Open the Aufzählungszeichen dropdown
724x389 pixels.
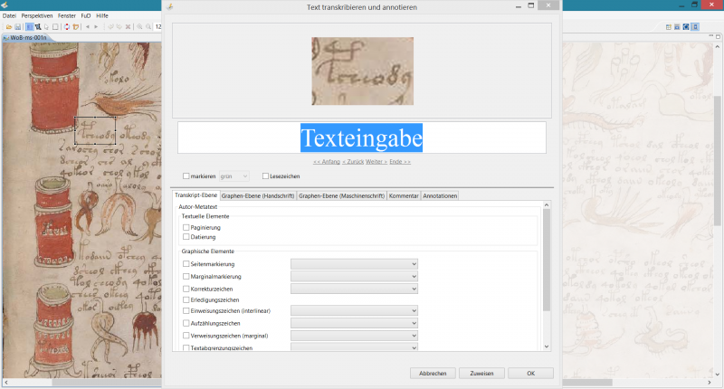click(354, 324)
